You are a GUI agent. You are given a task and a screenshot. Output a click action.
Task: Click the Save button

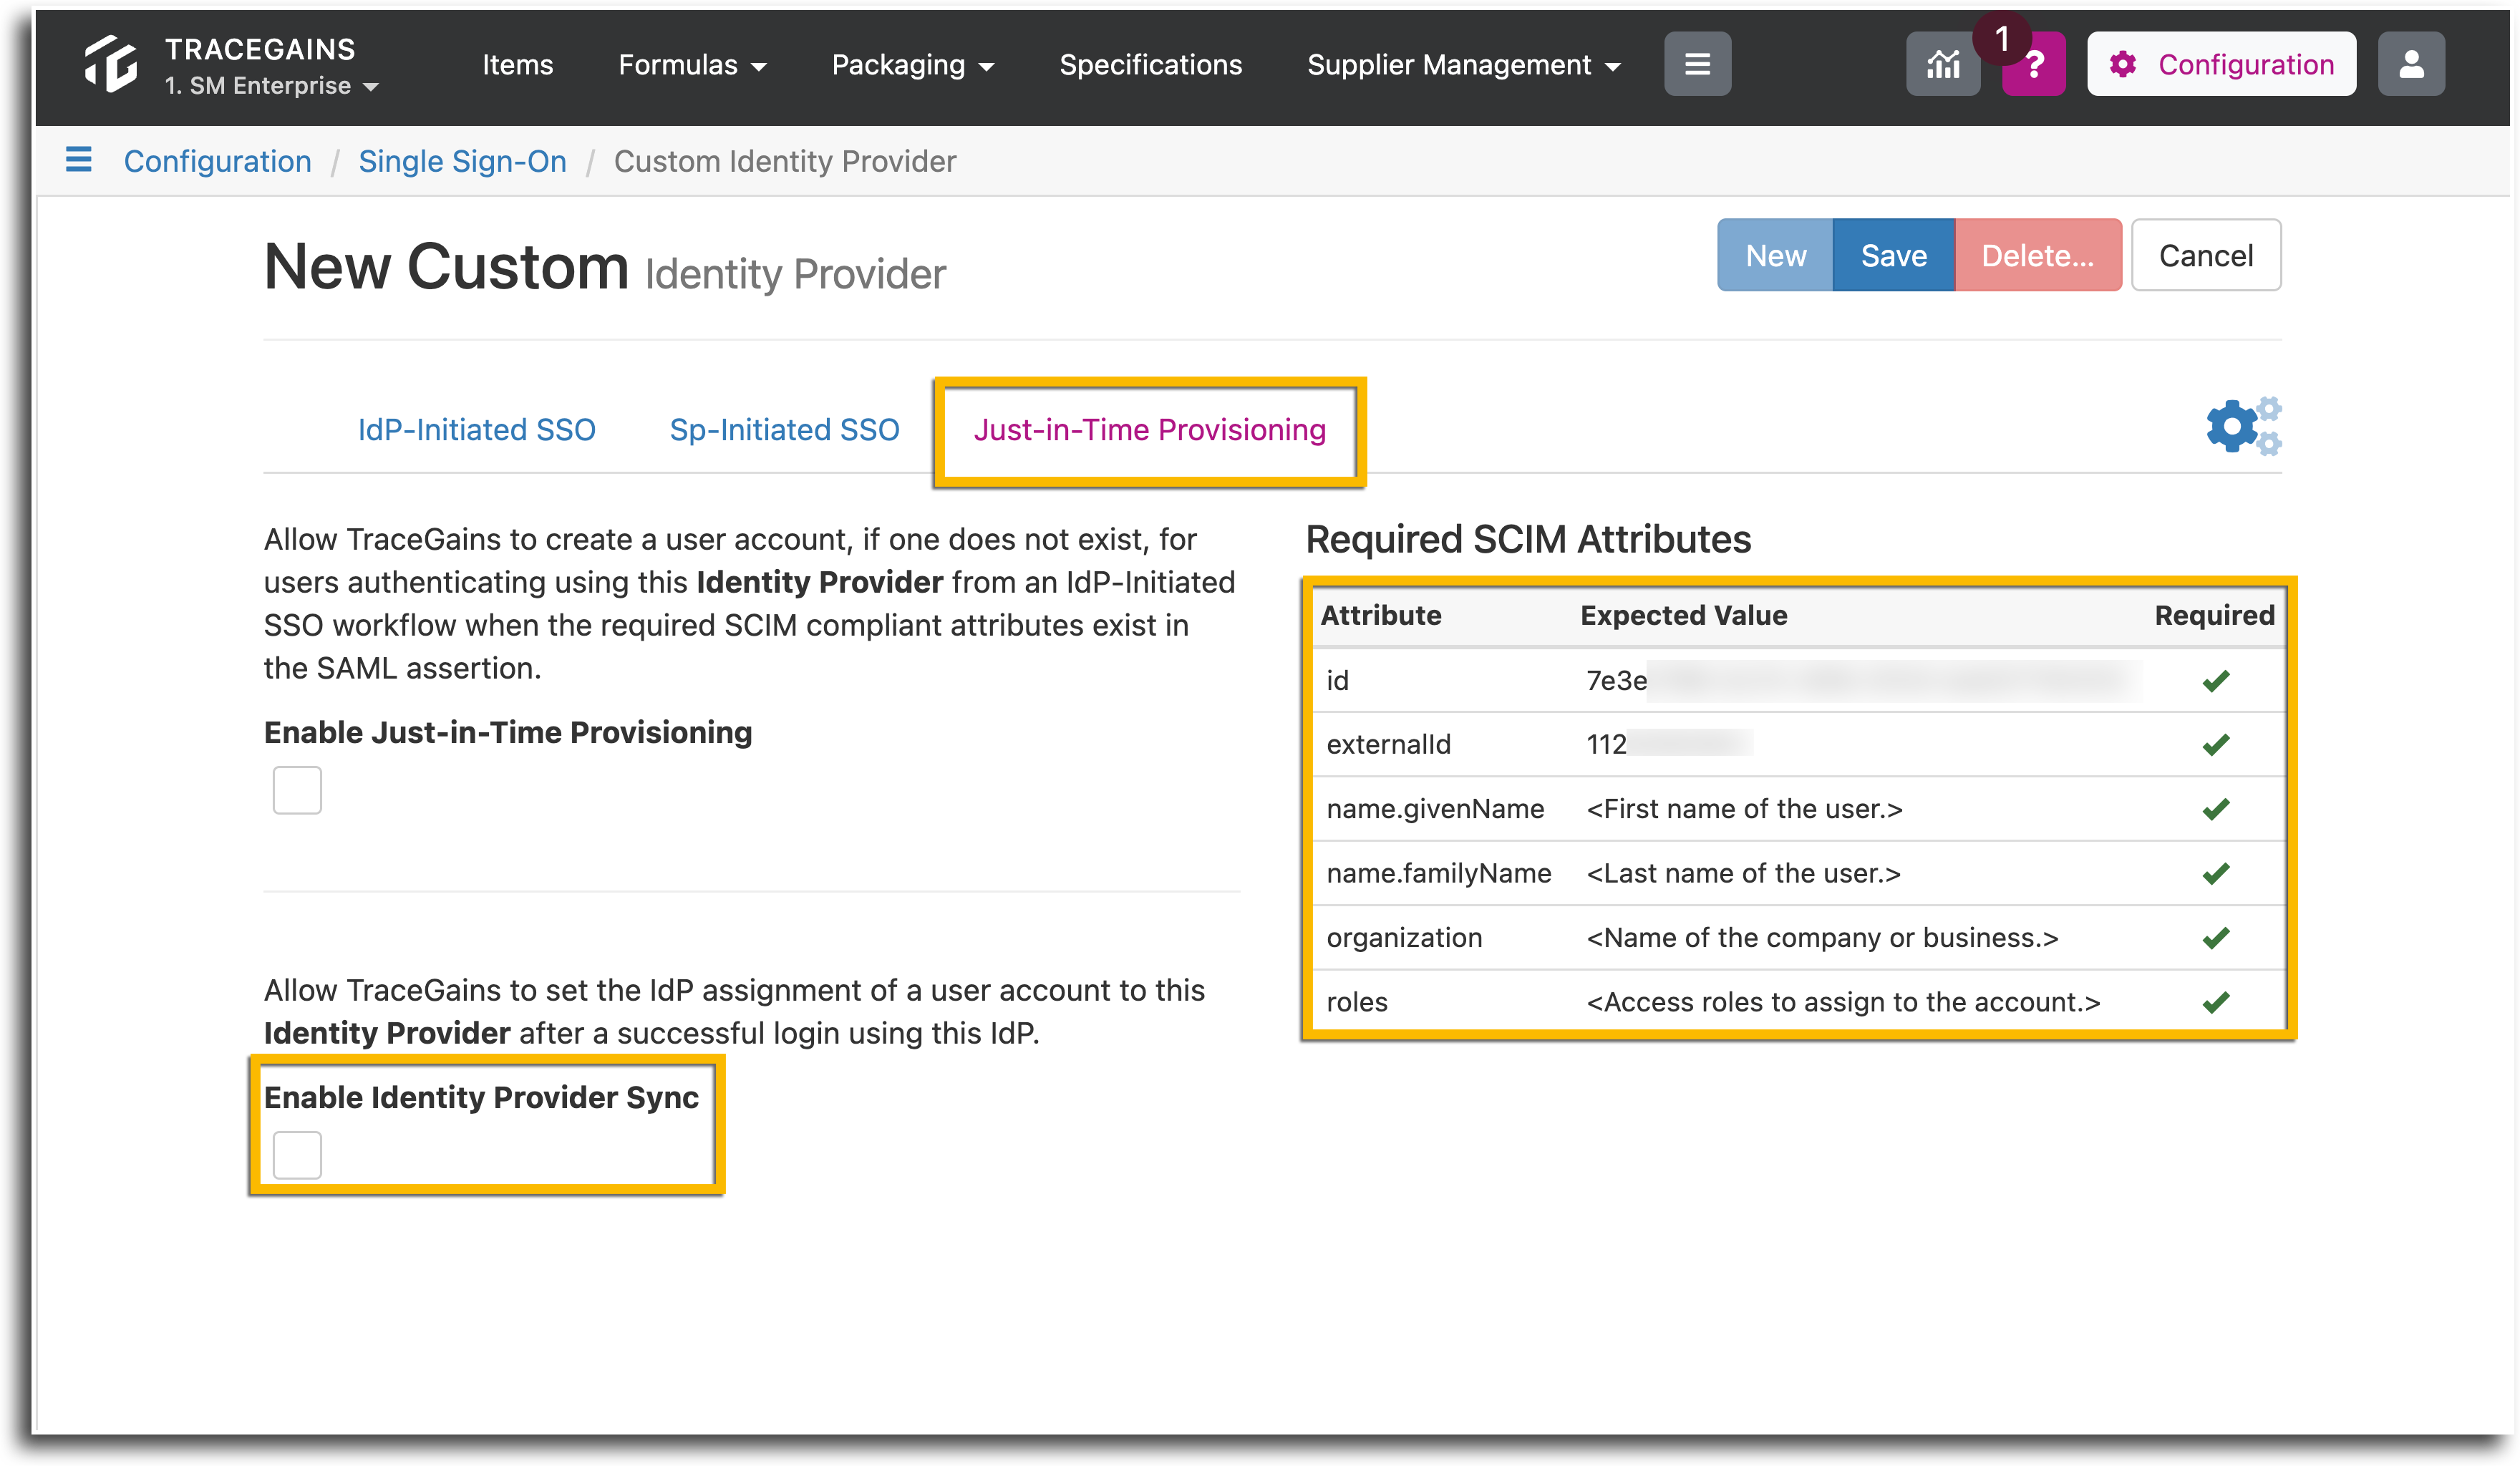1893,255
